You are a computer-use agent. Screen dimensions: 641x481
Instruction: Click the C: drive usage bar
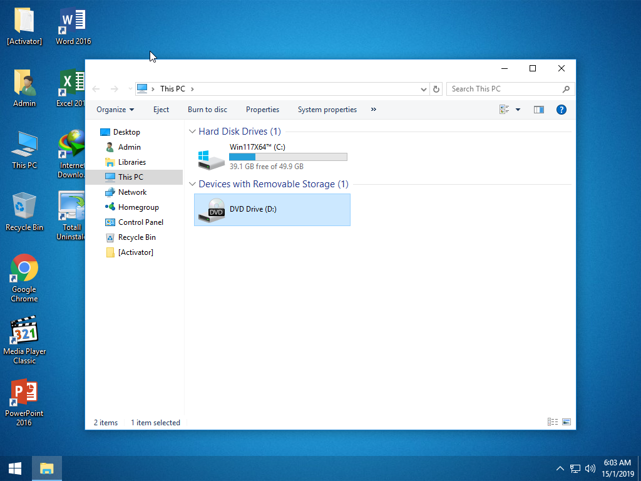click(288, 156)
